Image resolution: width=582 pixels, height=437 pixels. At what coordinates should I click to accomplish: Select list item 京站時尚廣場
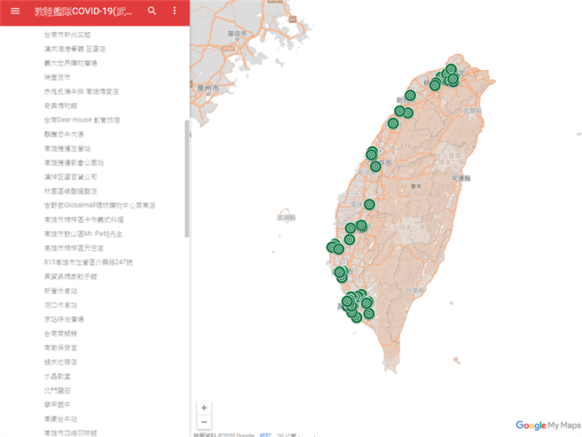tap(64, 319)
